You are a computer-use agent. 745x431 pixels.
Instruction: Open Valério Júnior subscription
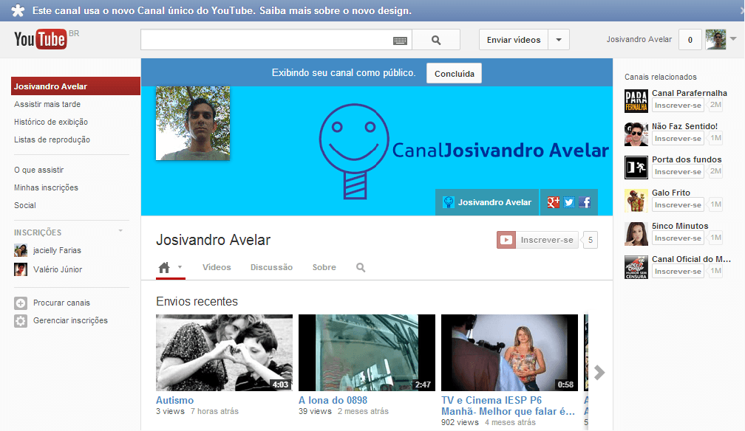[x=58, y=269]
